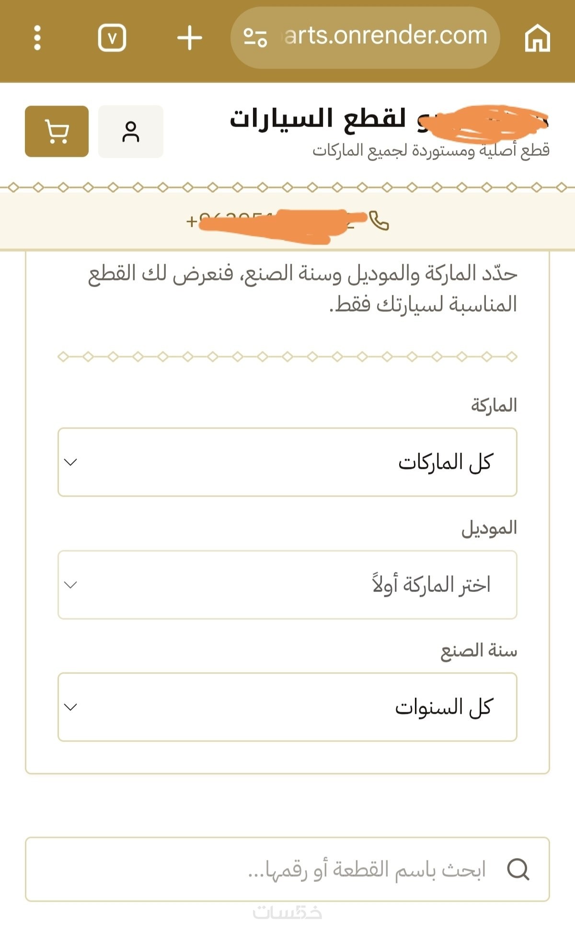Click the لقطع السيارات store title

318,118
